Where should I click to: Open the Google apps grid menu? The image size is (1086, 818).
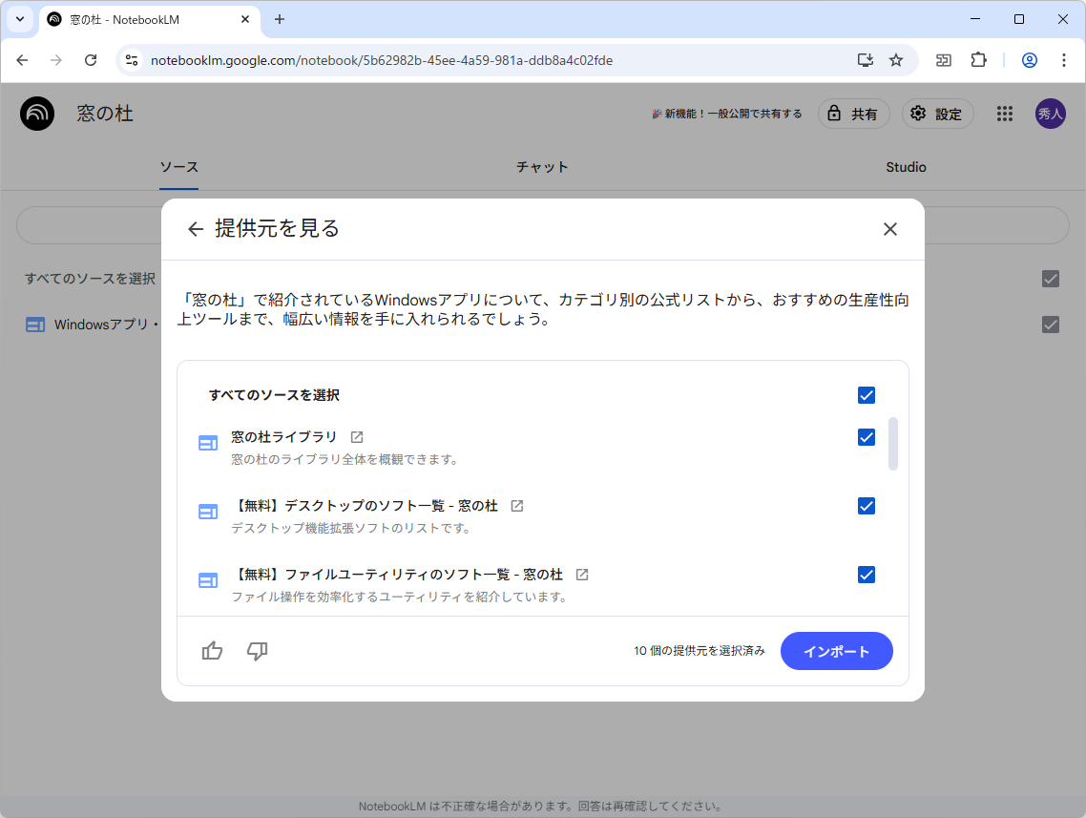[1004, 113]
